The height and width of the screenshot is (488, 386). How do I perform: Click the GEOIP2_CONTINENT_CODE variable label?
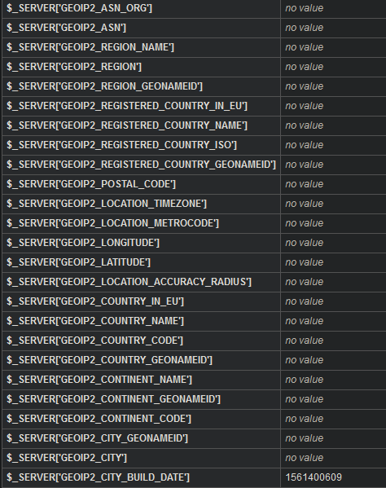click(x=99, y=420)
